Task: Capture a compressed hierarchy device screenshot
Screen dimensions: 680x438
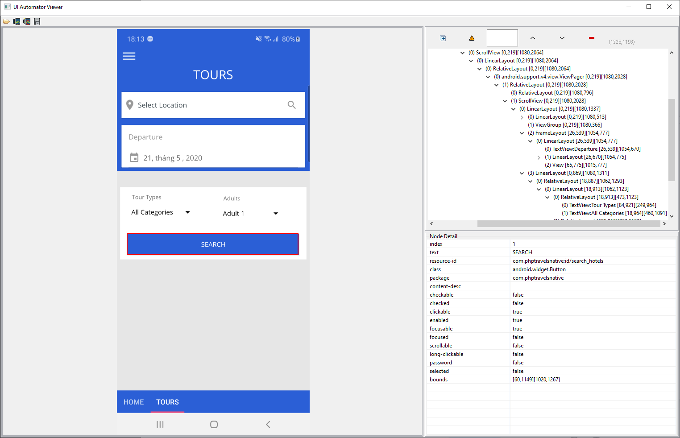Action: coord(27,21)
